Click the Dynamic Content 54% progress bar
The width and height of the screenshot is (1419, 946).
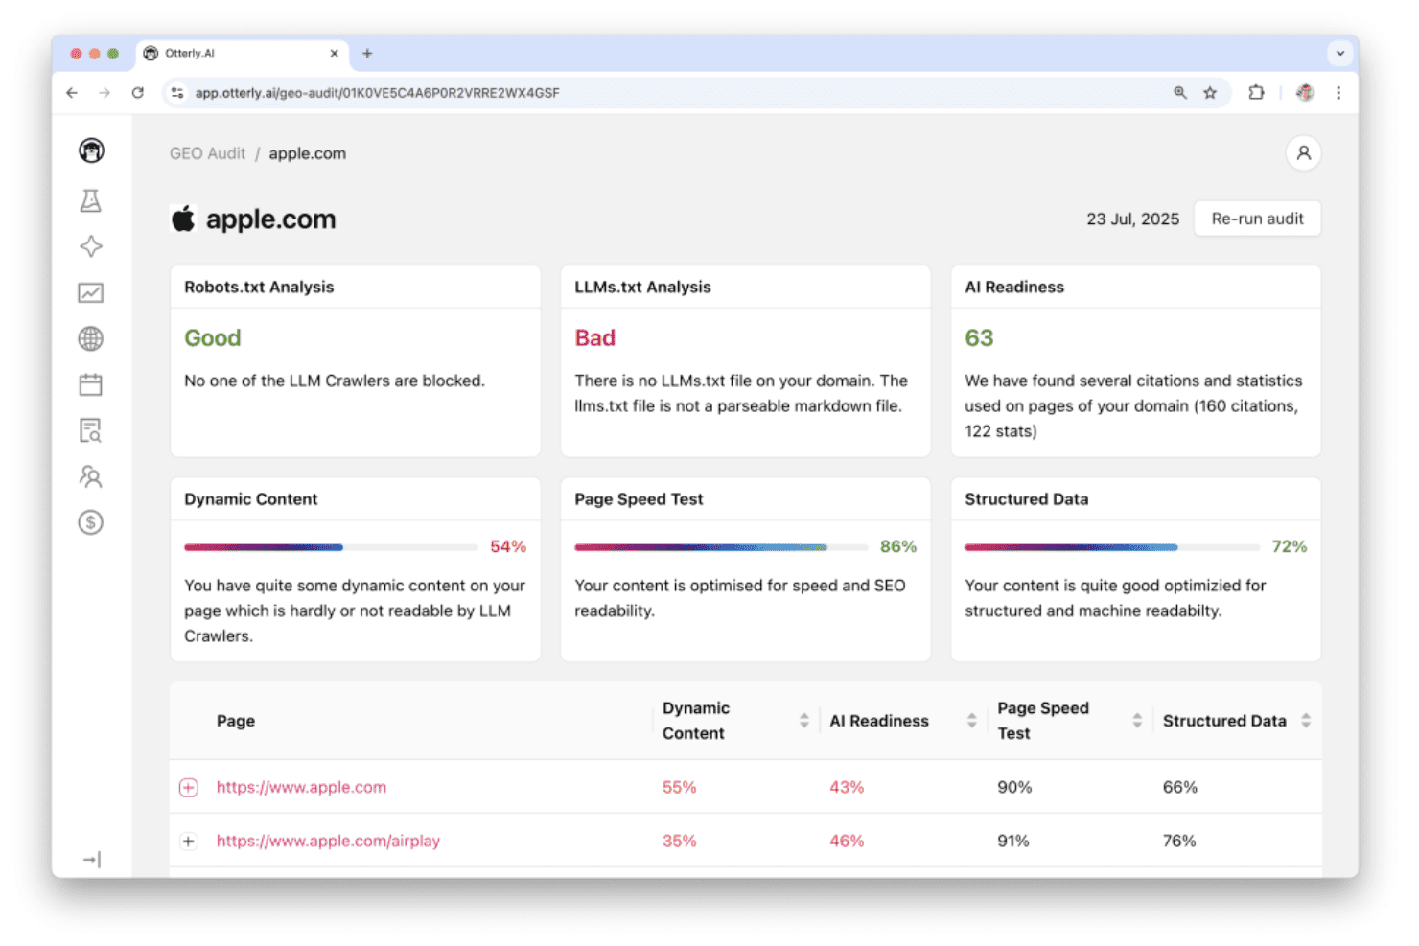pyautogui.click(x=331, y=547)
